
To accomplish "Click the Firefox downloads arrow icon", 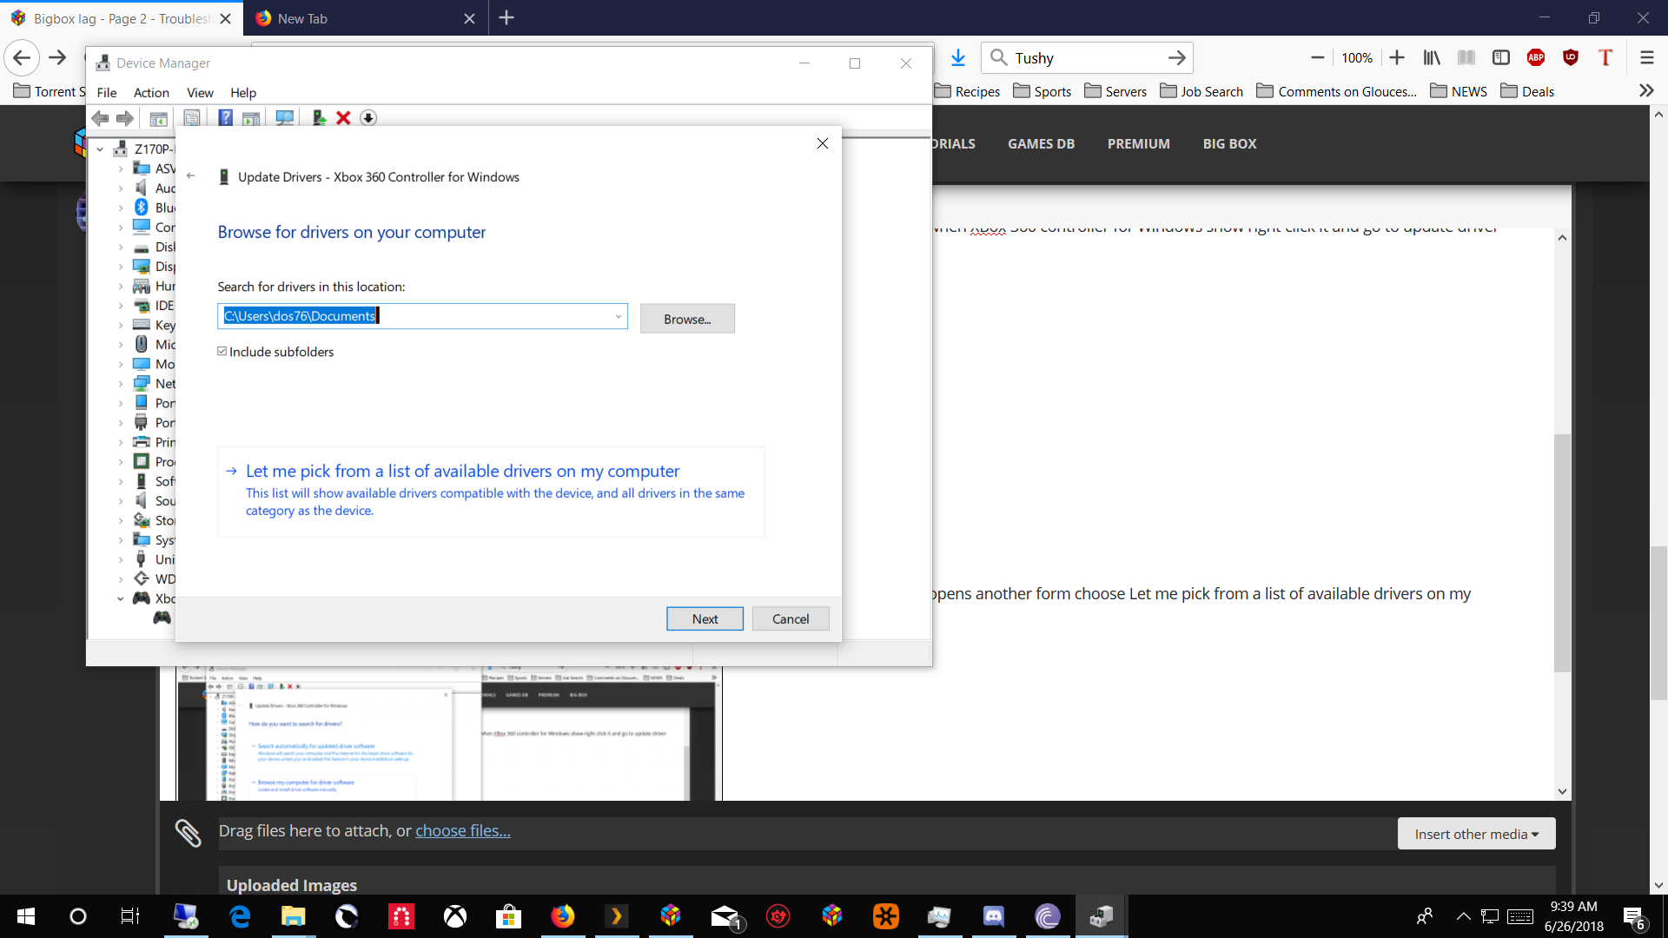I will point(957,58).
